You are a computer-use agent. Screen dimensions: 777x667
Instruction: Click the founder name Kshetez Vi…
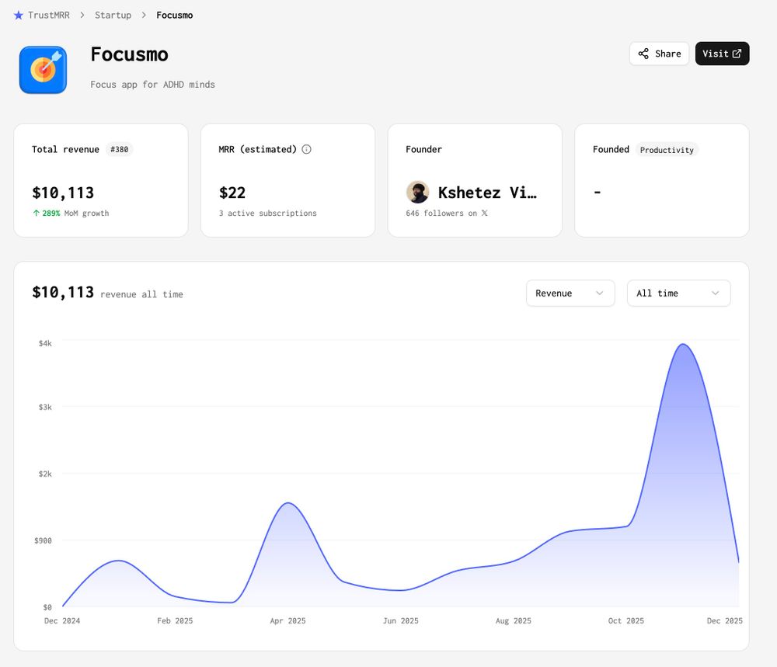click(487, 192)
